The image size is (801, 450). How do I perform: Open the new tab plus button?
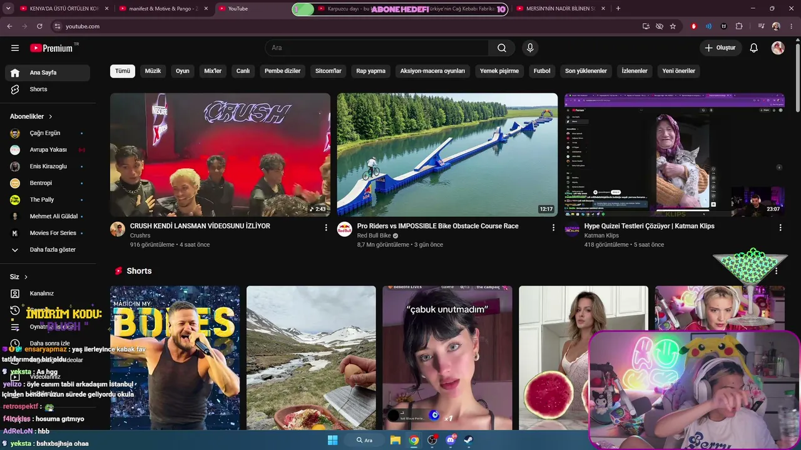point(618,9)
